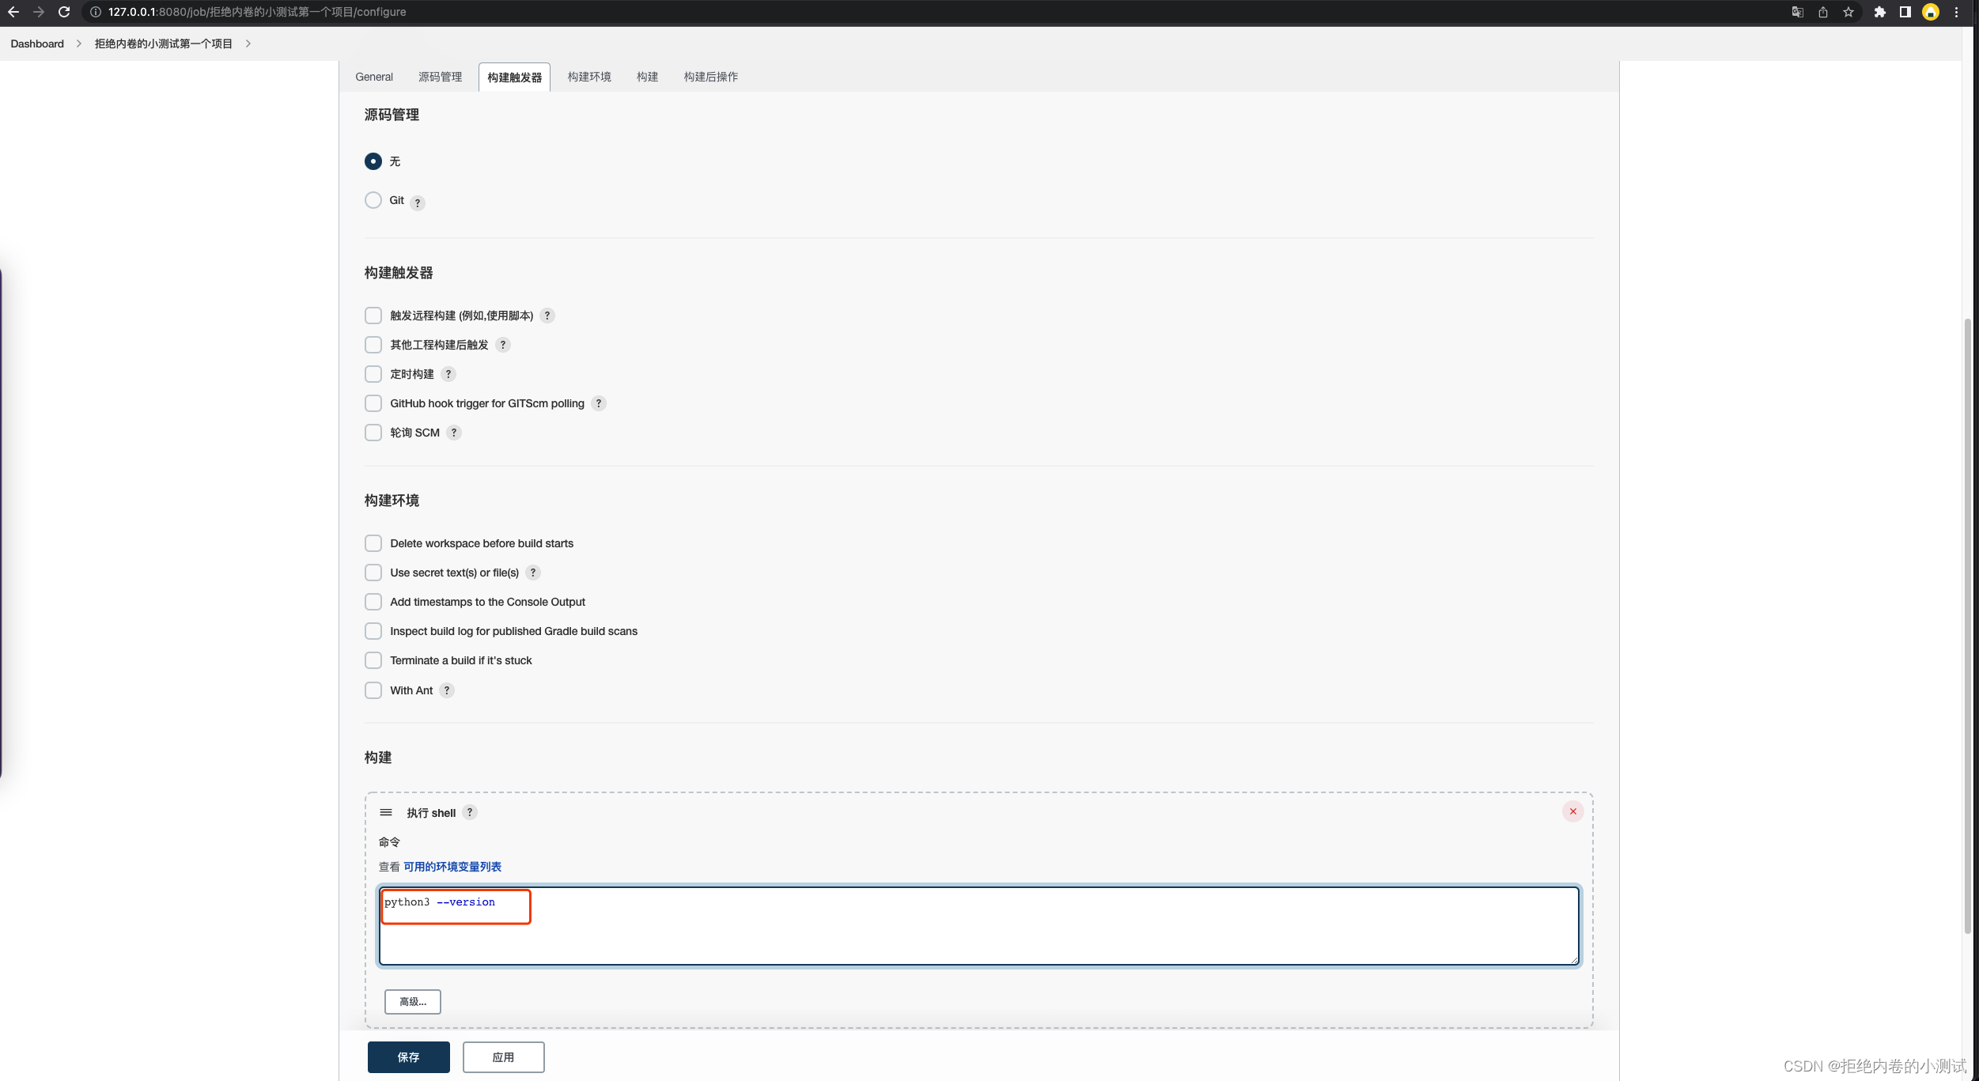Expand 高级... advanced shell options
Image resolution: width=1979 pixels, height=1081 pixels.
point(413,1002)
